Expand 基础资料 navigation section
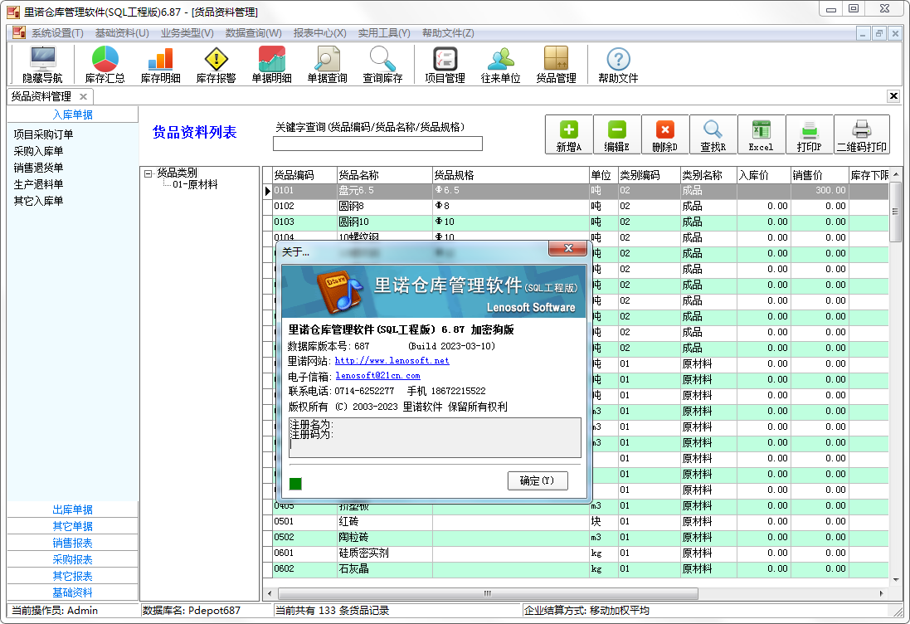This screenshot has height=624, width=910. (x=72, y=592)
